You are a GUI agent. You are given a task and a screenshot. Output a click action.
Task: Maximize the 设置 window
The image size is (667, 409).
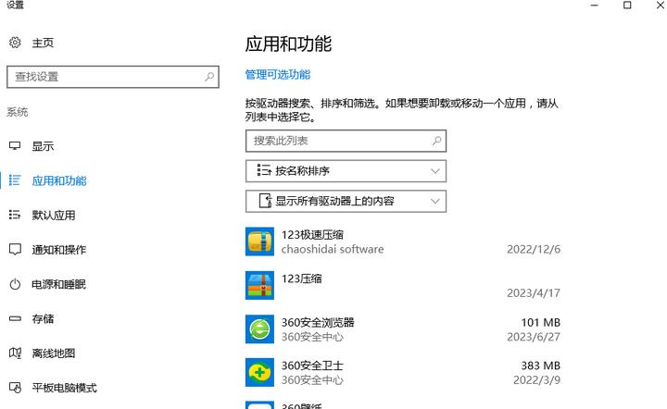(x=627, y=6)
